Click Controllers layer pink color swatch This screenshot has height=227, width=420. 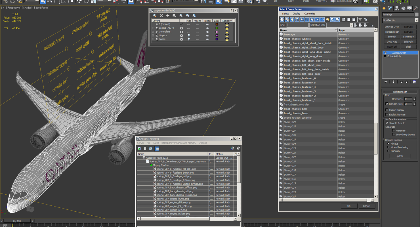pyautogui.click(x=217, y=32)
